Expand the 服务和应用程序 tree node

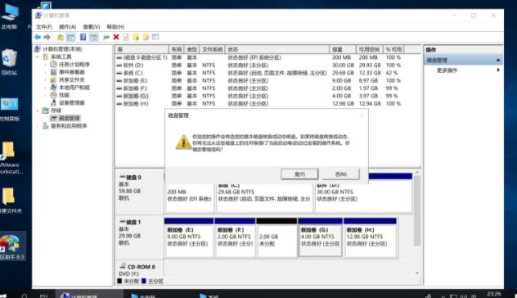coord(38,126)
